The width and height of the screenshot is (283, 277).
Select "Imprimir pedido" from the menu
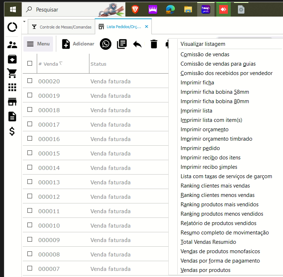pyautogui.click(x=200, y=148)
